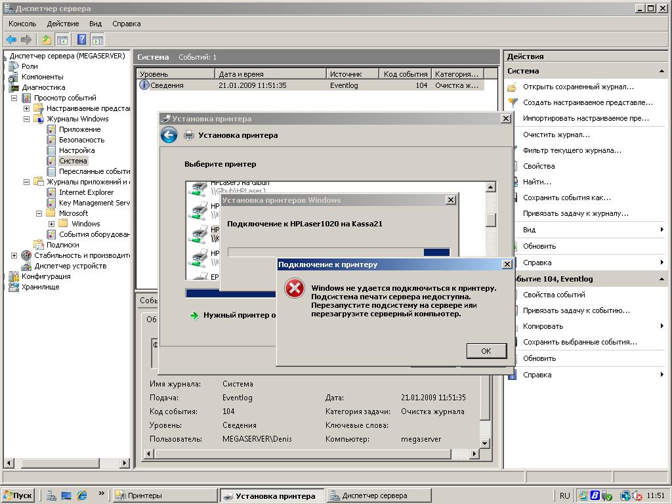672x504 pixels.
Task: Click Очистить журнал action
Action: 556,135
